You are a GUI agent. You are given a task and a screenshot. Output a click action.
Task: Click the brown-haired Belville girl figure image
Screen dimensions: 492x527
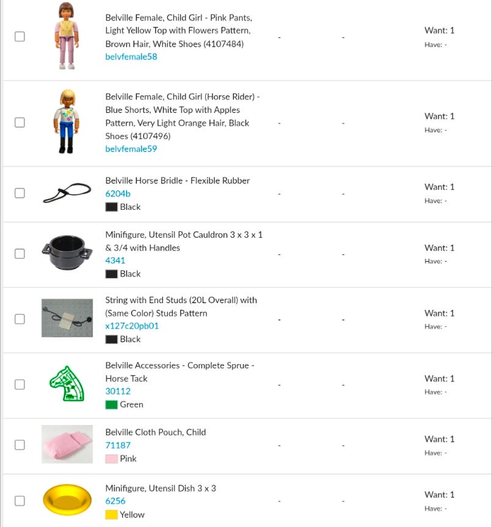tap(67, 36)
